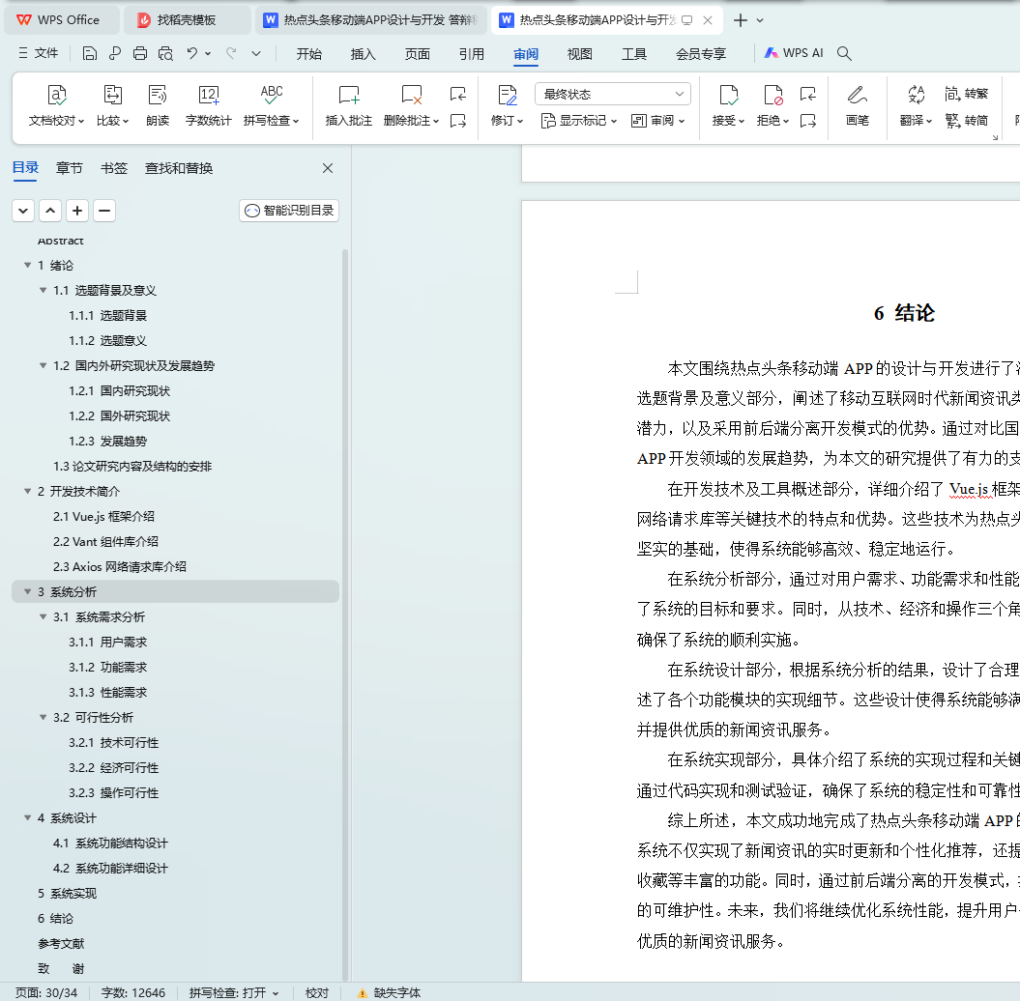The image size is (1020, 1001).
Task: Jump to 6 结论 in outline
Action: click(55, 919)
